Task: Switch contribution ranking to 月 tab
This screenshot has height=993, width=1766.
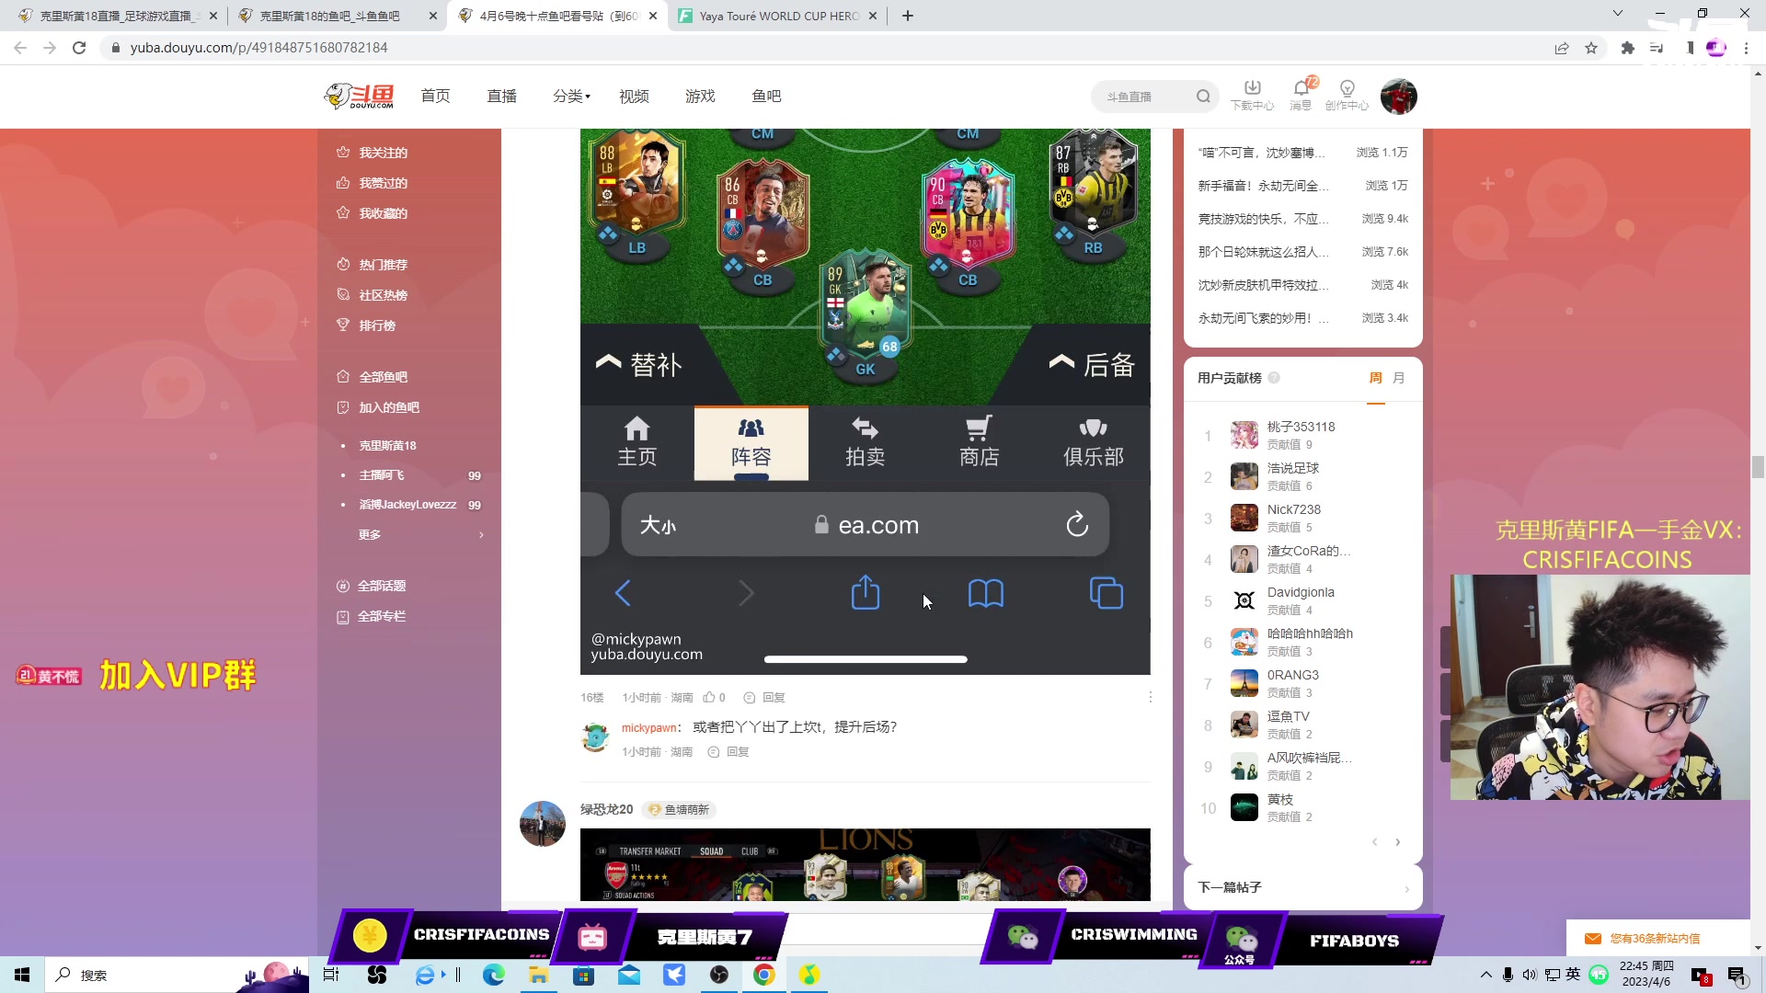Action: coord(1399,378)
